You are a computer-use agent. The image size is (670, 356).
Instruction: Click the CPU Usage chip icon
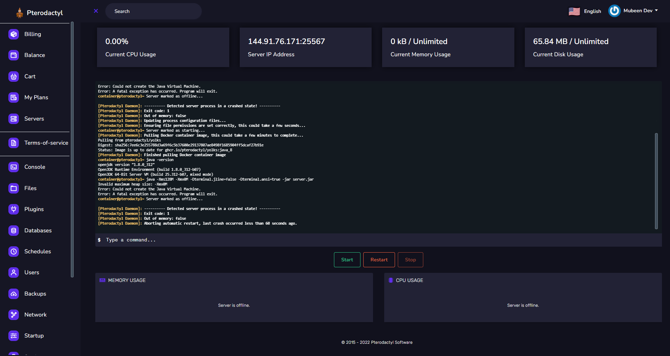pos(391,280)
